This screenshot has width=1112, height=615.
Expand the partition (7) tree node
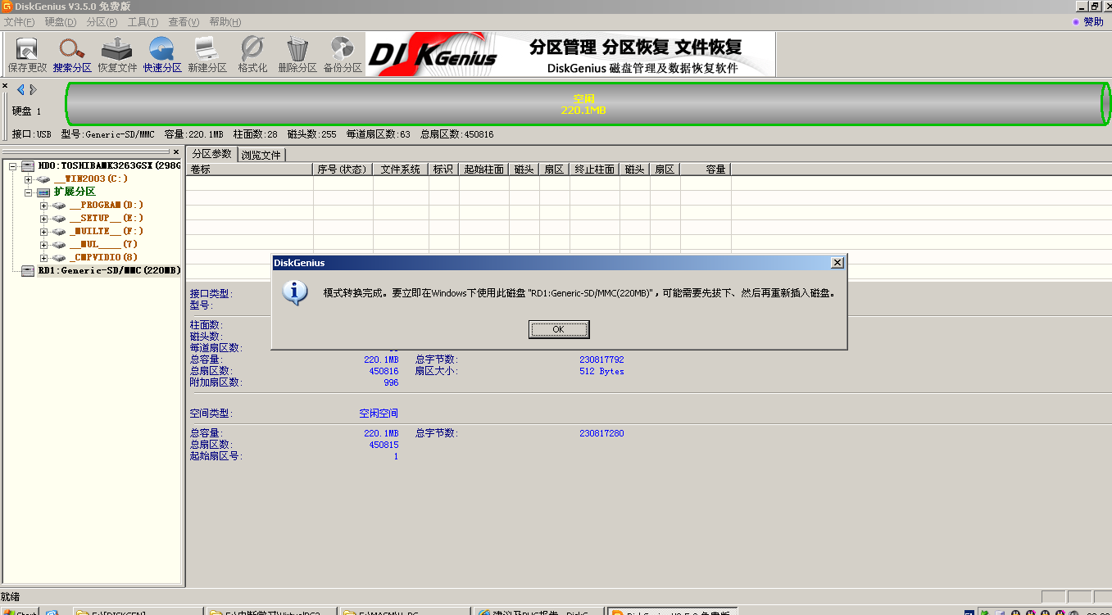44,244
